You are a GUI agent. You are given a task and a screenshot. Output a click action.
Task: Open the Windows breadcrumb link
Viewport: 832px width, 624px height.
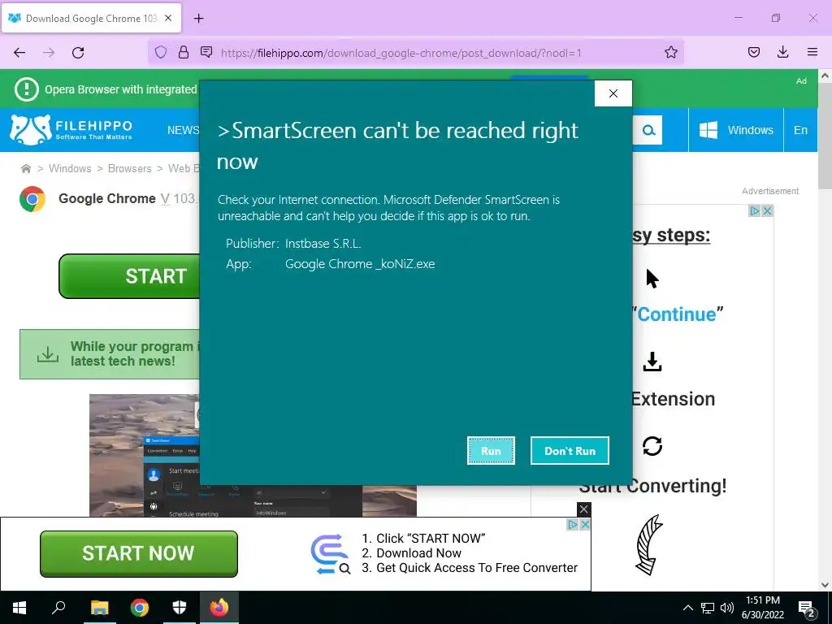pos(70,169)
